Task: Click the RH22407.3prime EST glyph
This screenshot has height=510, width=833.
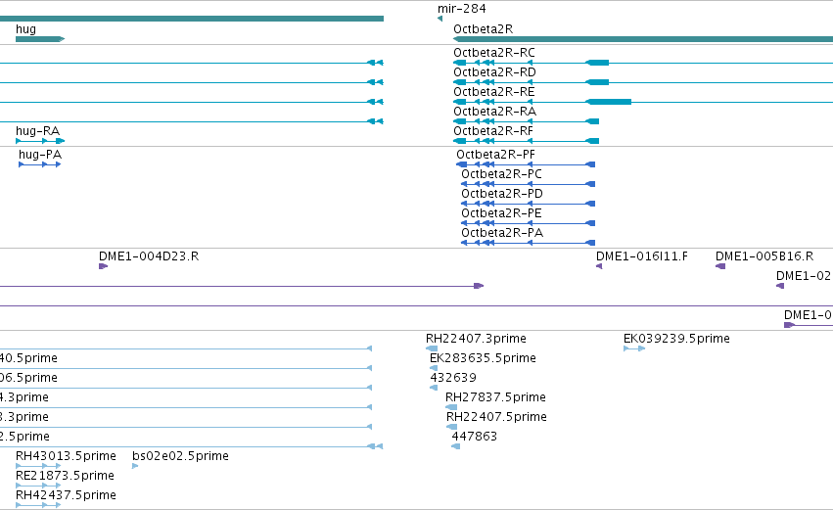Action: click(x=432, y=348)
